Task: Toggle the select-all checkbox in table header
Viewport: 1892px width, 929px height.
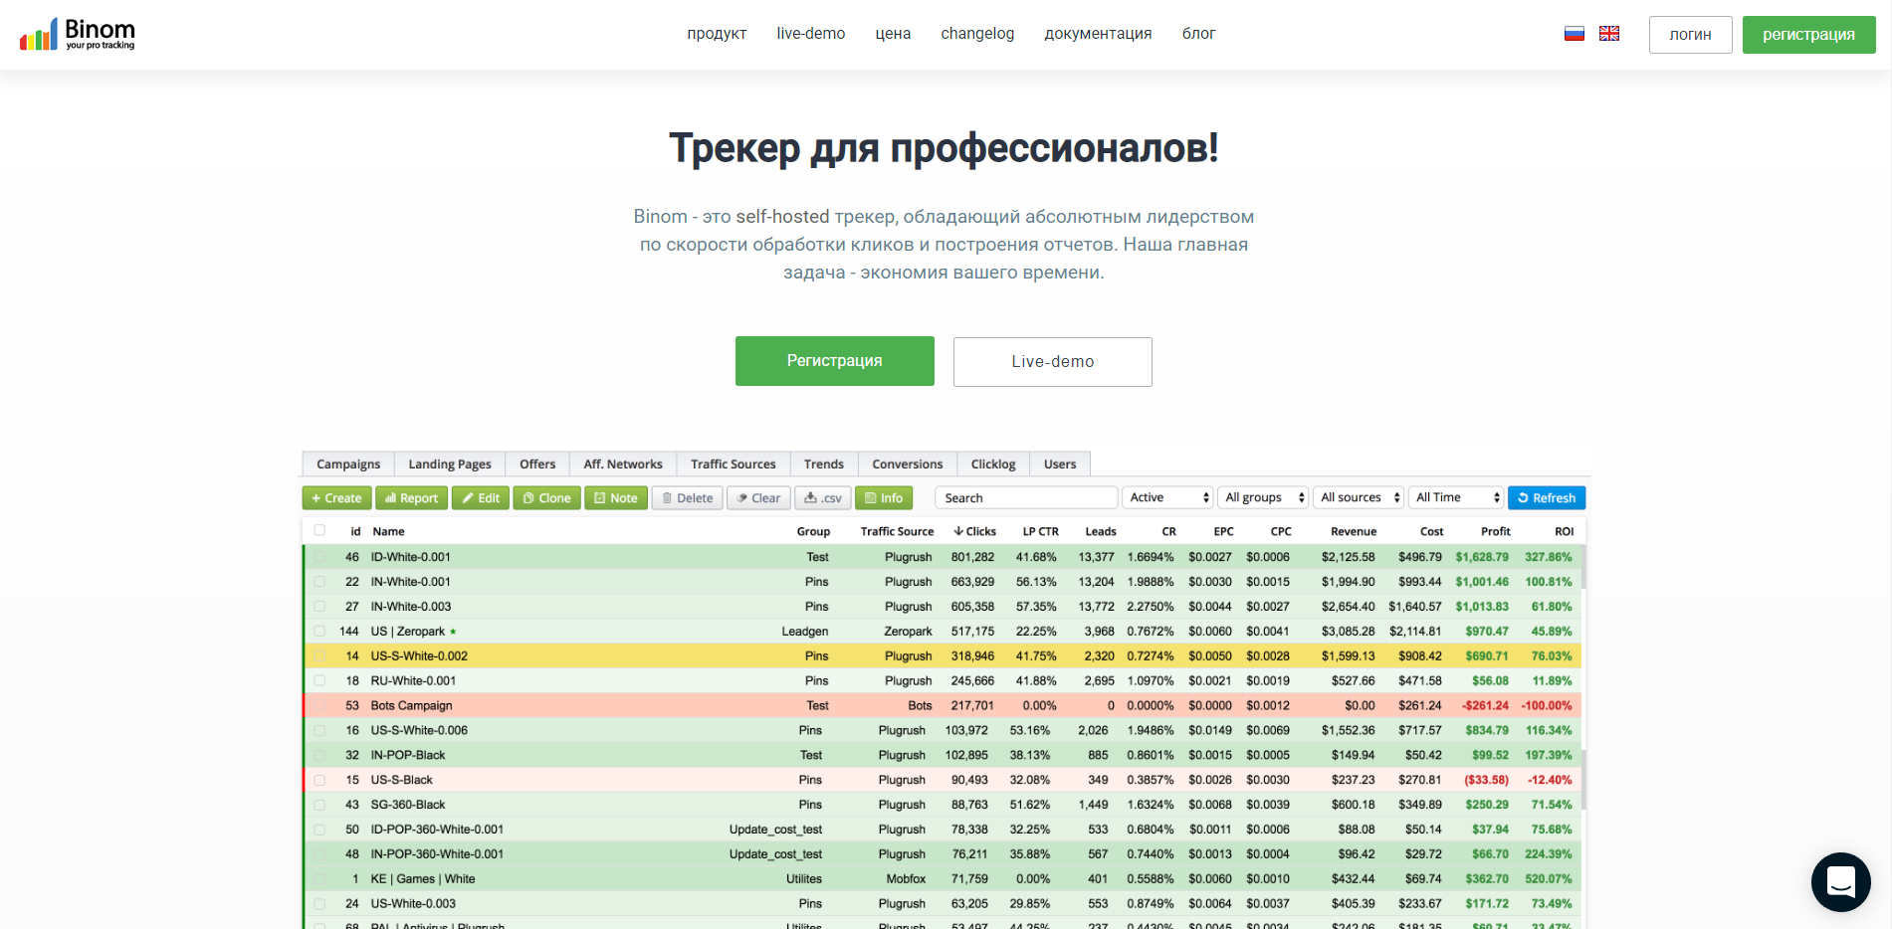Action: 319,531
